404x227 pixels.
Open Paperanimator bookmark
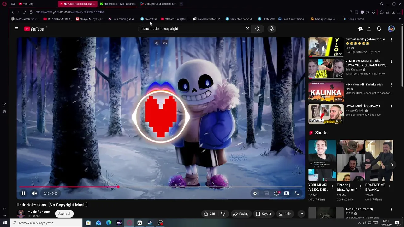[x=208, y=19]
